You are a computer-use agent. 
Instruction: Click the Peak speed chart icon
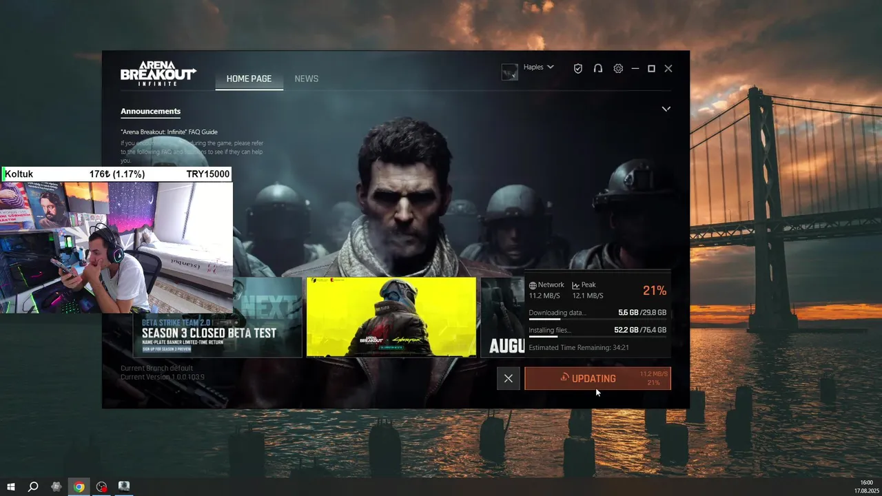(575, 285)
